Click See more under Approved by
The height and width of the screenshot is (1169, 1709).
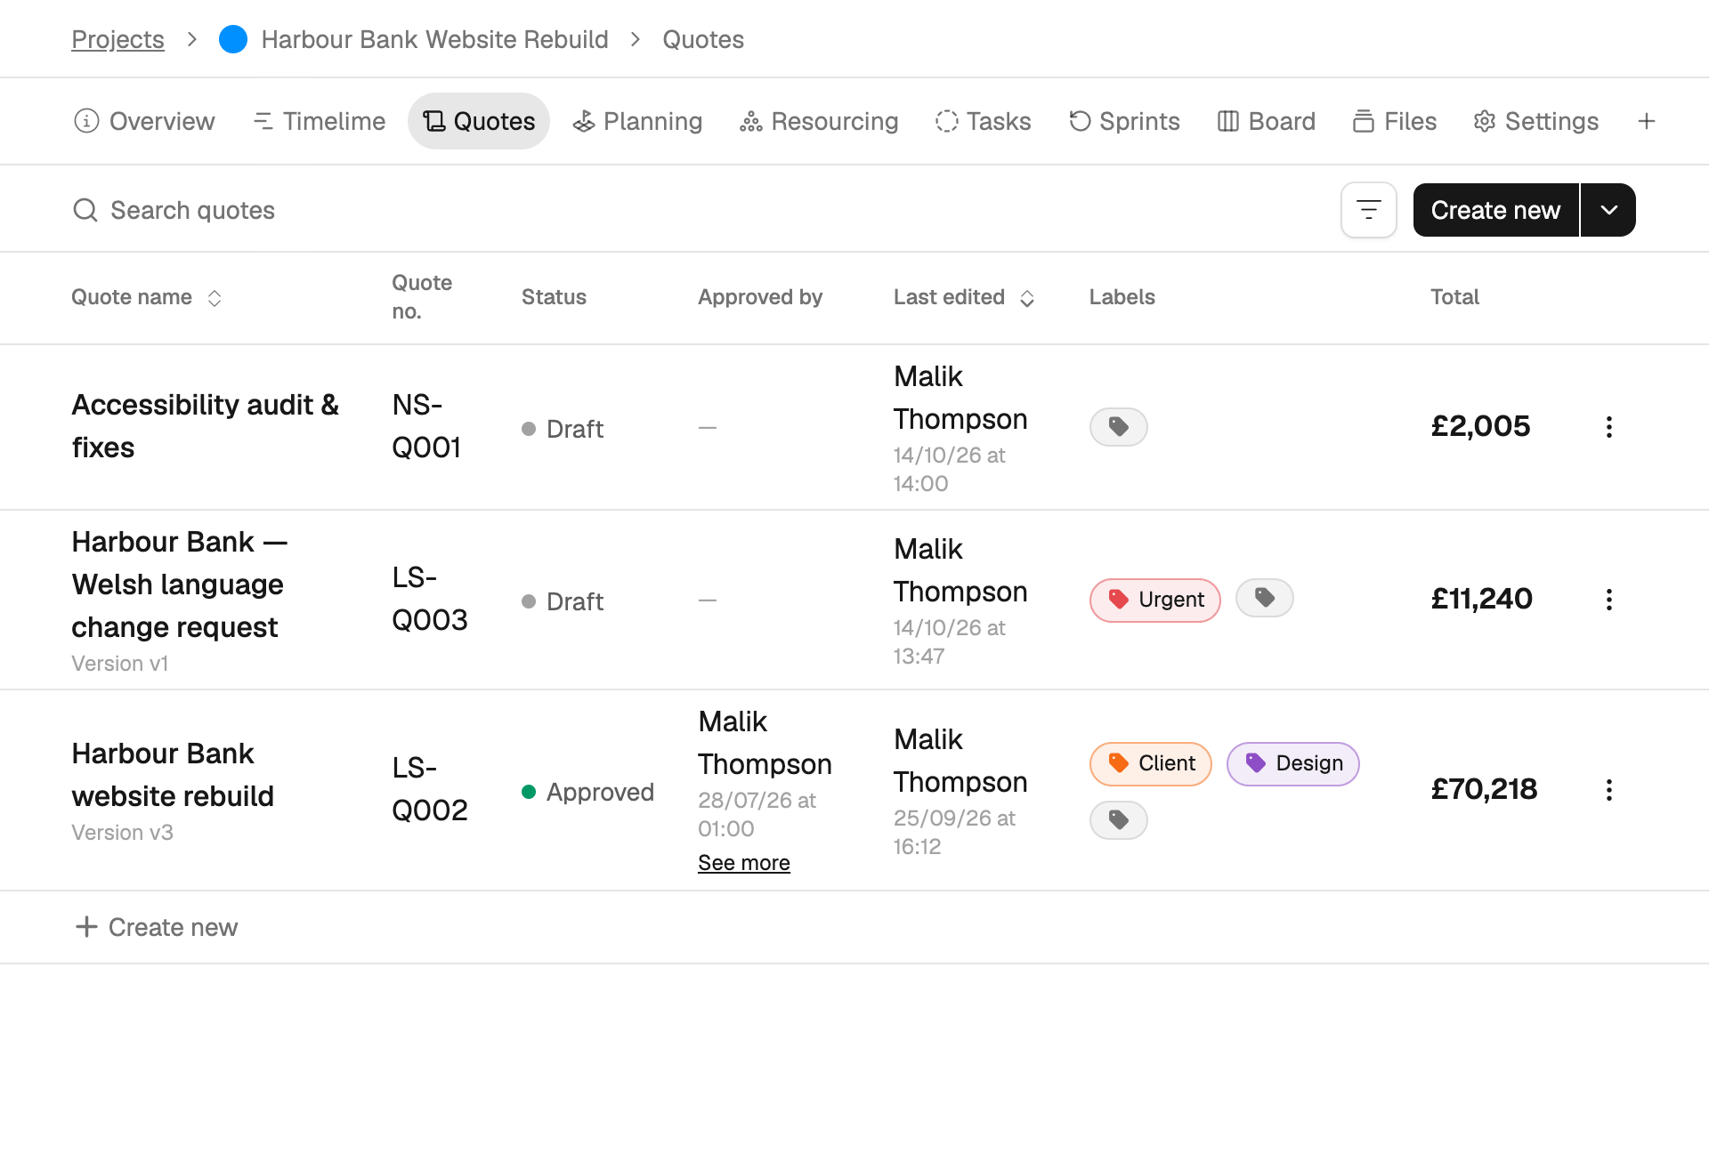[744, 863]
